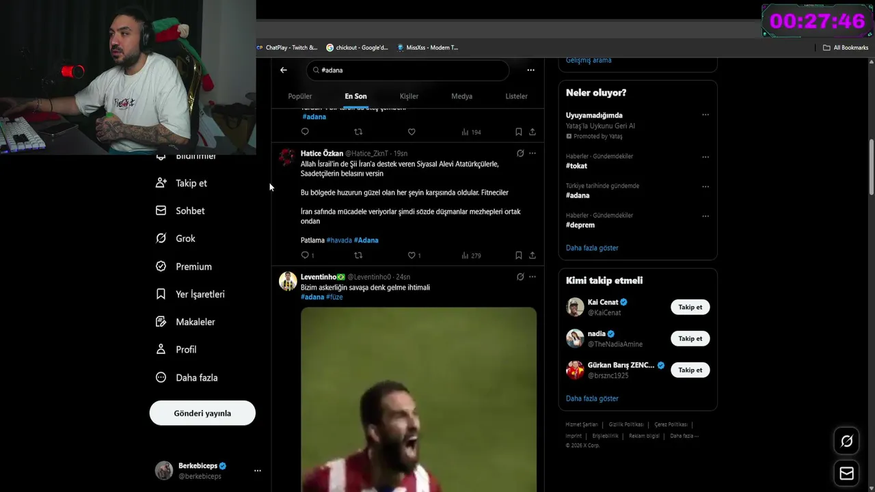Show more trends under Neler oluyor

coord(592,248)
